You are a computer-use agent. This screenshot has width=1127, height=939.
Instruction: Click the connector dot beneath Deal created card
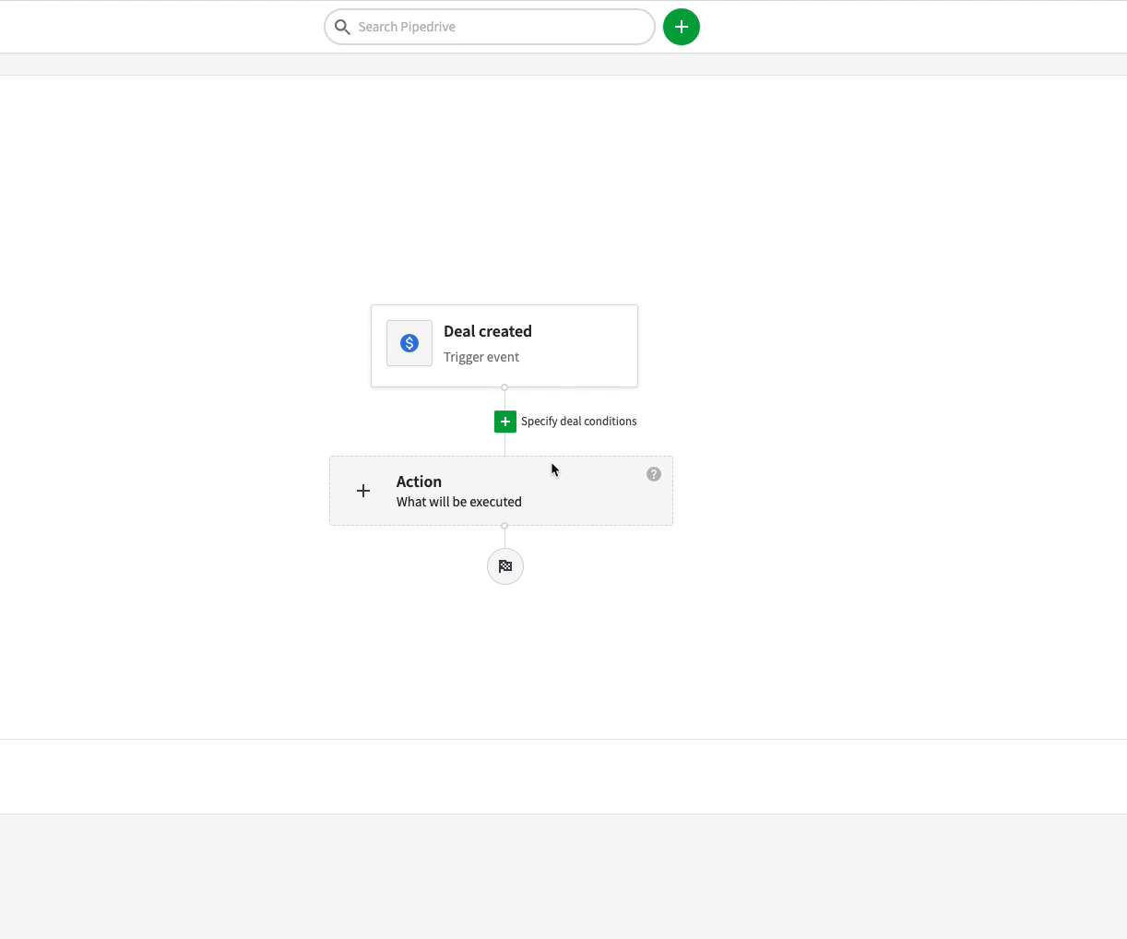click(504, 387)
